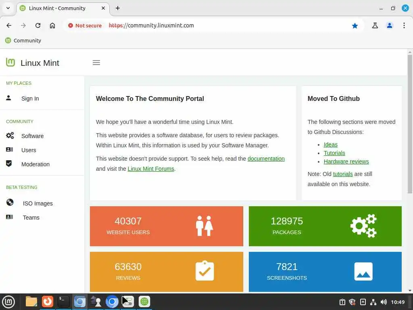
Task: Select the Linux Mint - Community tab
Action: tap(63, 8)
